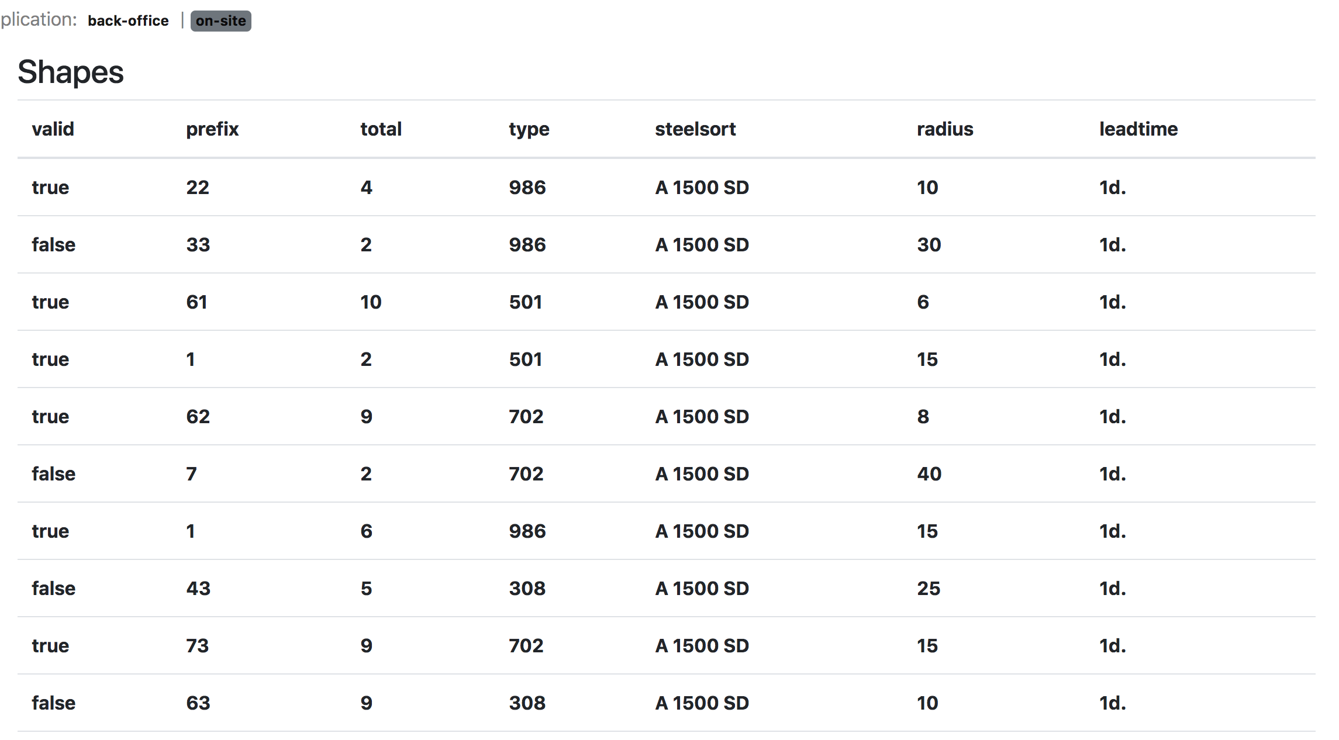
Task: Select the back-office application link
Action: coord(128,21)
